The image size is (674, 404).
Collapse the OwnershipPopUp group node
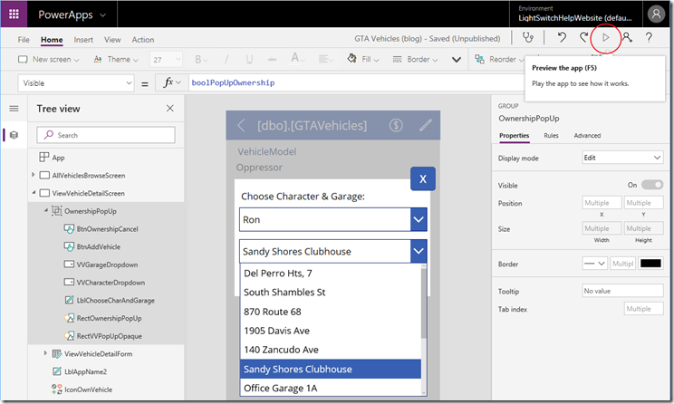pyautogui.click(x=45, y=210)
